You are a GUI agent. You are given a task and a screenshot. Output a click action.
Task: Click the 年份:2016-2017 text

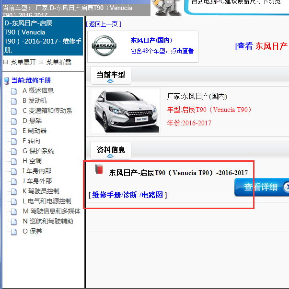[189, 123]
